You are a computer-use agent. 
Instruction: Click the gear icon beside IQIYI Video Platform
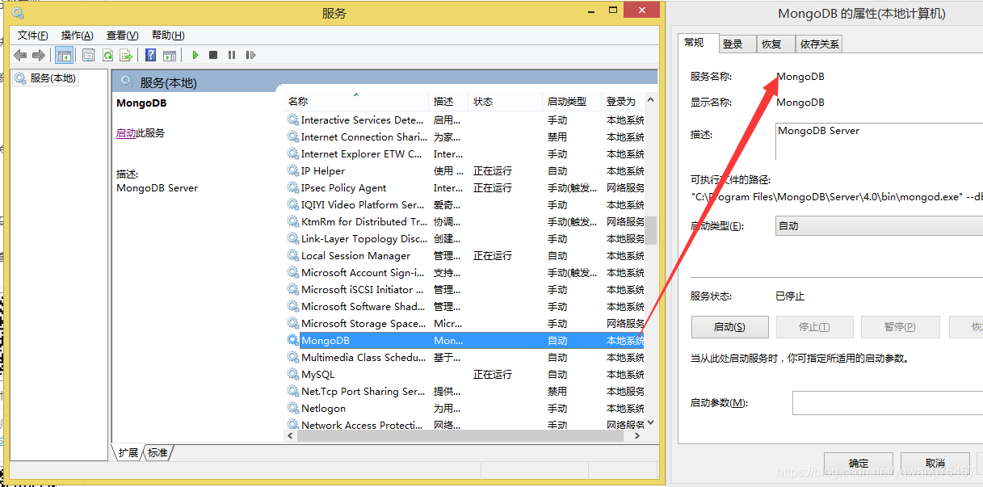click(293, 204)
